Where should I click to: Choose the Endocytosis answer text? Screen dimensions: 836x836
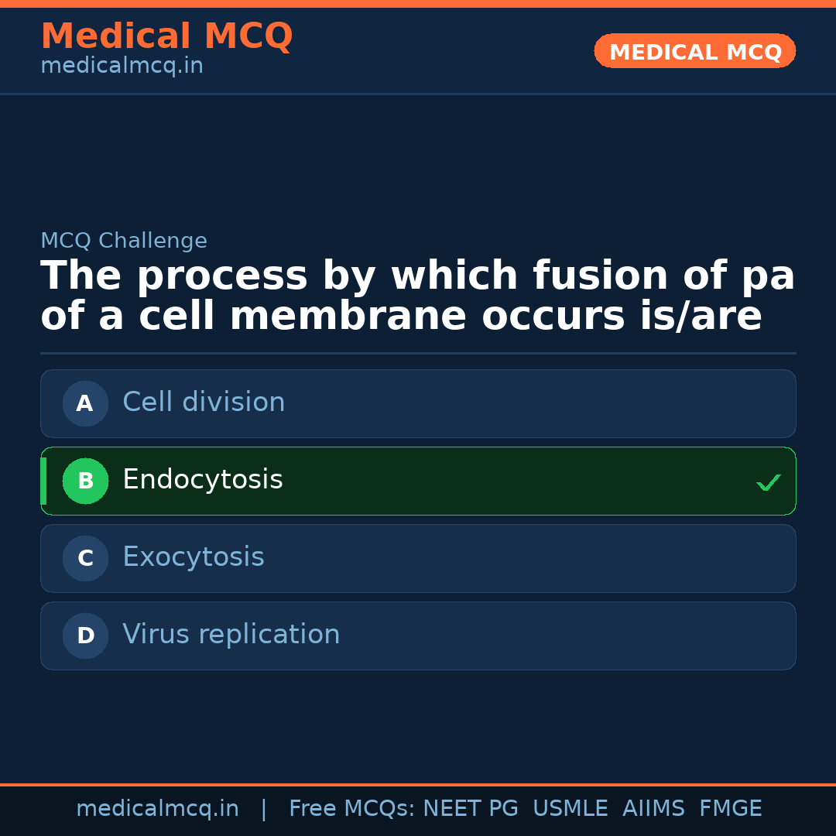pyautogui.click(x=203, y=480)
